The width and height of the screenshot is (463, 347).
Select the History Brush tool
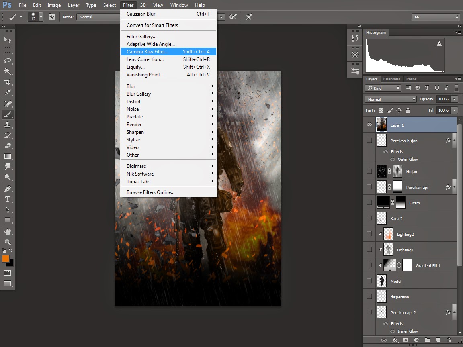(x=8, y=135)
